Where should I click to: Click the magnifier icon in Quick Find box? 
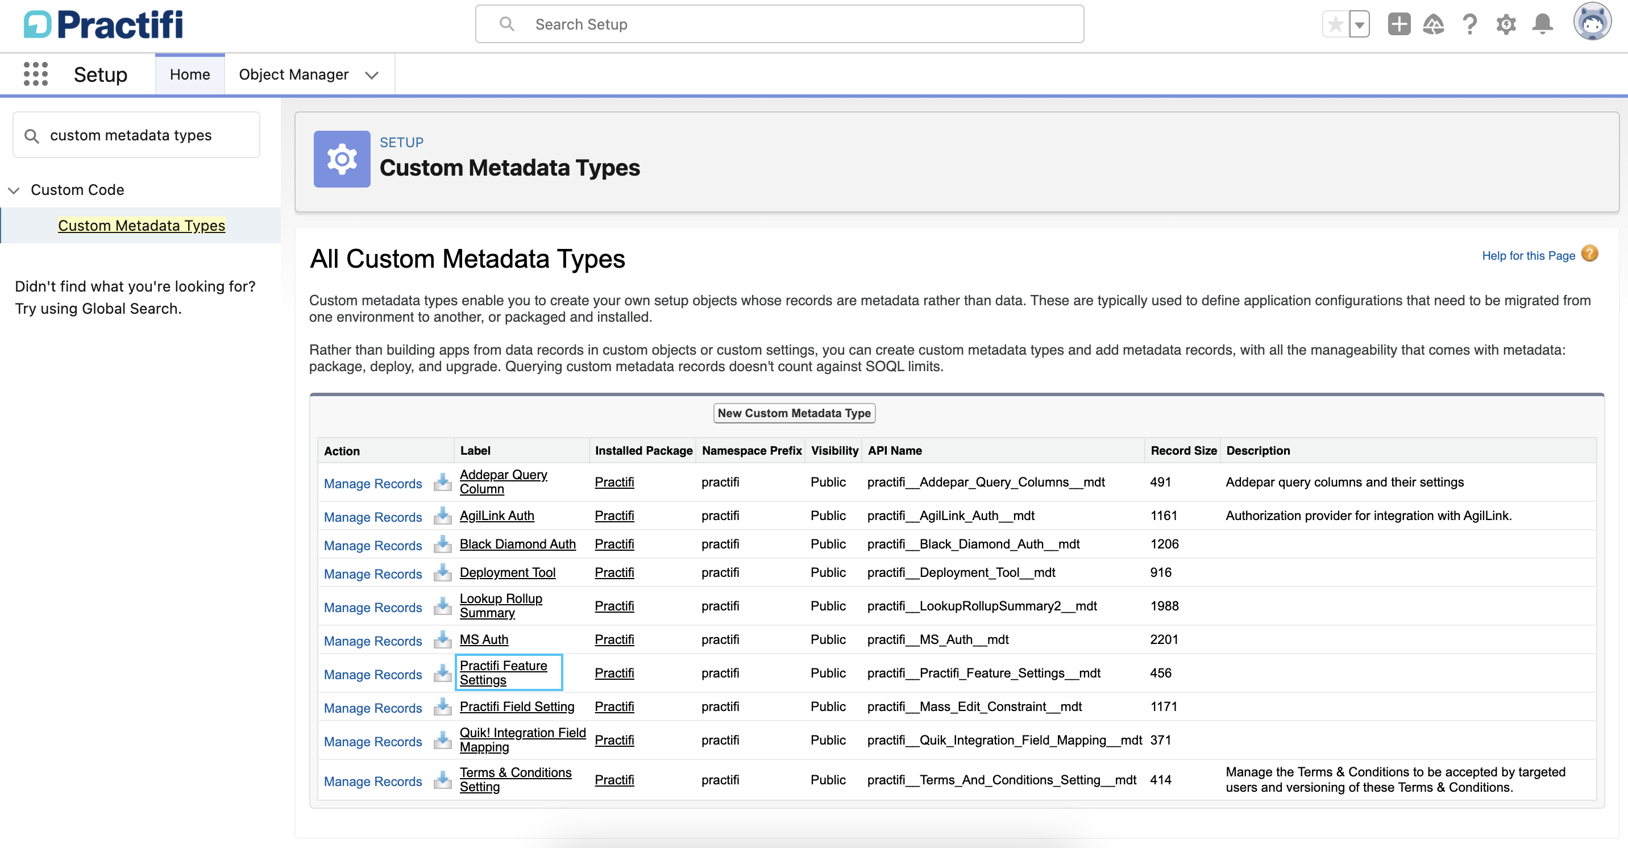32,136
